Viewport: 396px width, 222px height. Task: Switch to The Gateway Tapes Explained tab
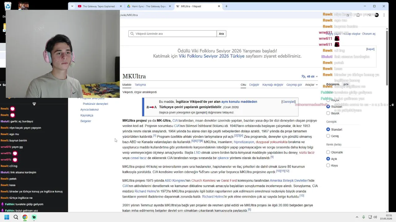[x=99, y=6]
